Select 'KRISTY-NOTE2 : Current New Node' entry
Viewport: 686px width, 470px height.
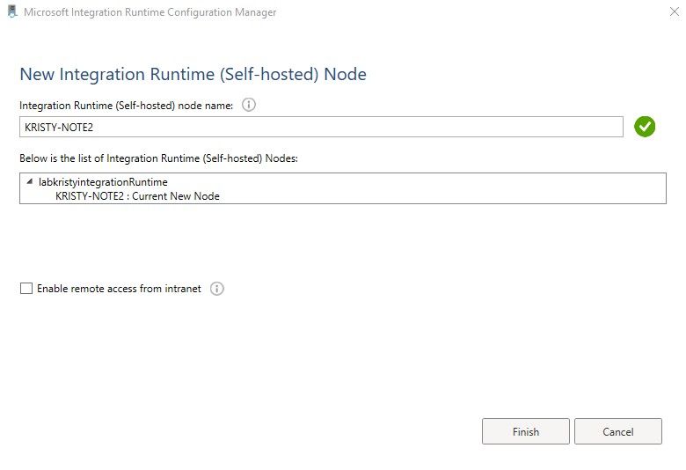(x=137, y=196)
